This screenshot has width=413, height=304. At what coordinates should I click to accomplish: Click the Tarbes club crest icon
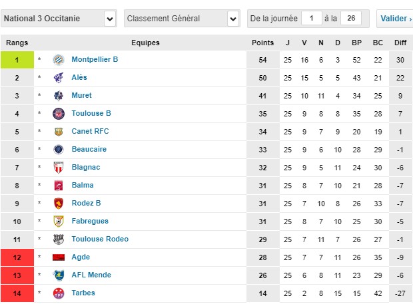pos(59,293)
